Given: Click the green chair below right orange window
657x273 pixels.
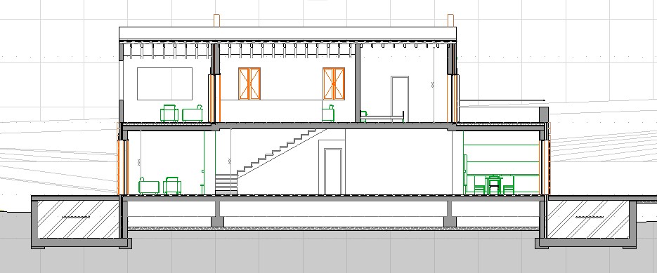Looking at the screenshot, I should tap(328, 114).
